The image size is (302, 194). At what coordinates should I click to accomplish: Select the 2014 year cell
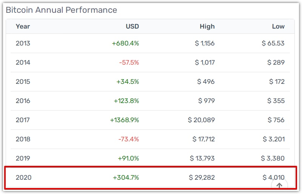(x=23, y=62)
